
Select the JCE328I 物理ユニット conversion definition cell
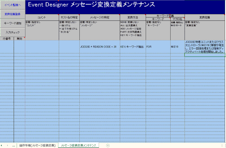coord(205,47)
